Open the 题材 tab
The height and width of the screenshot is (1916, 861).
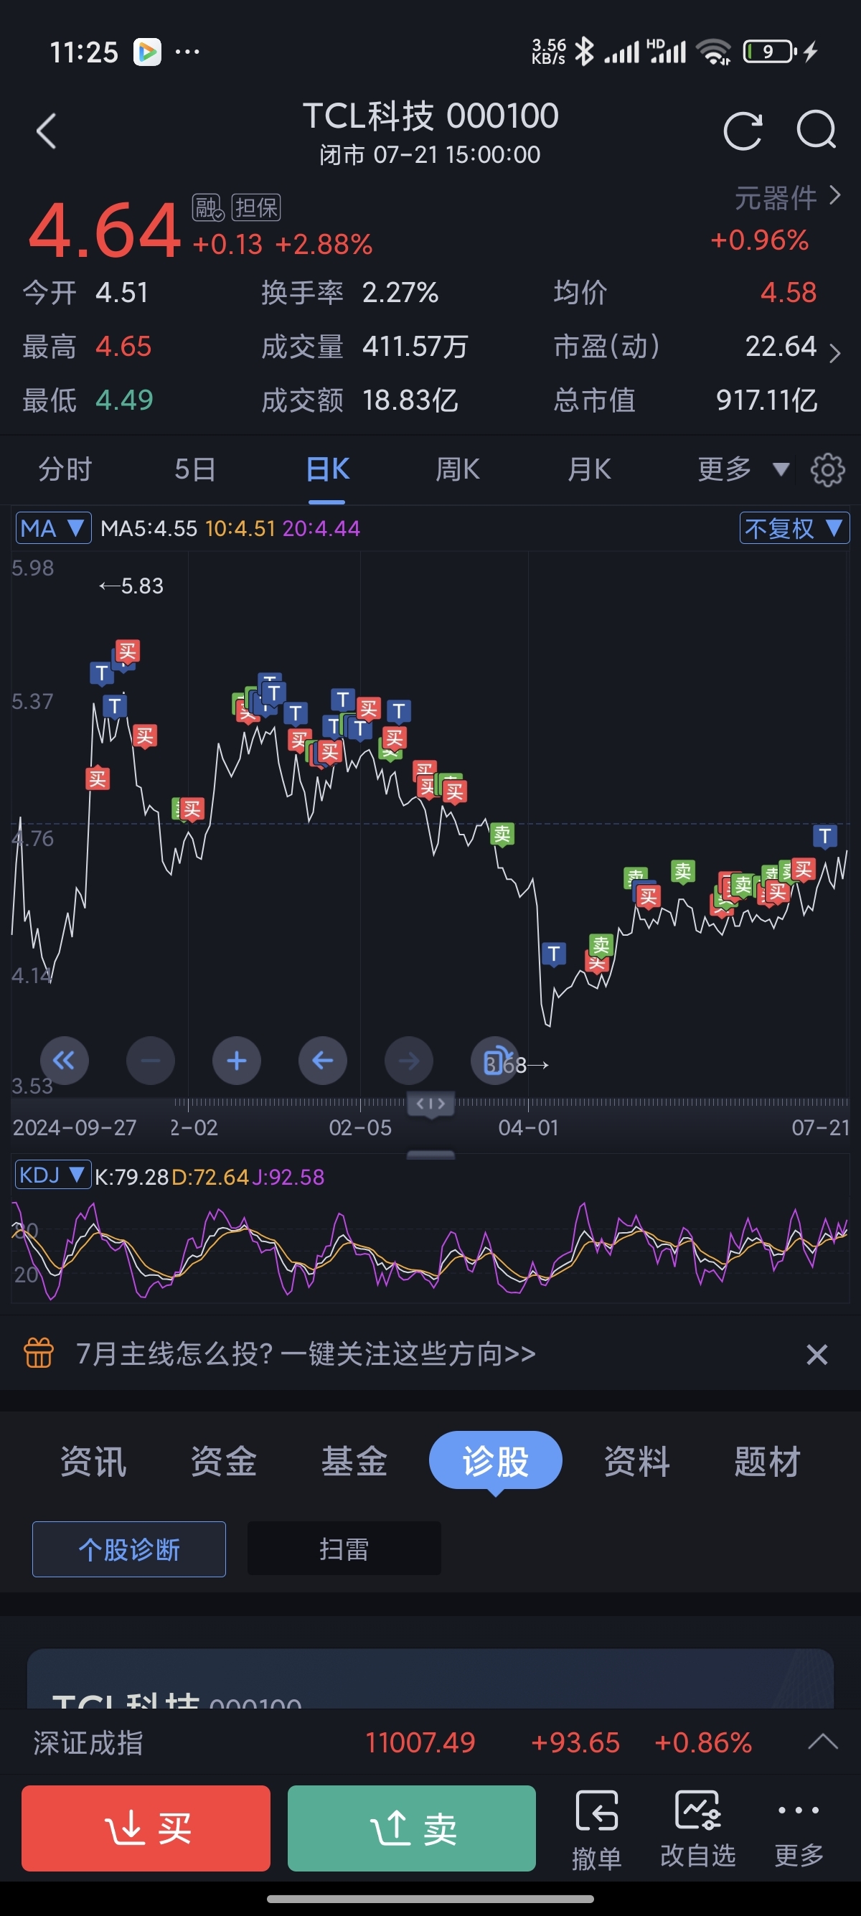(766, 1461)
